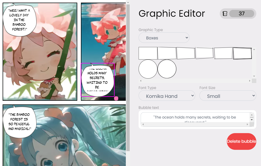Select the first plain rectangle box shape
This screenshot has height=166, width=261.
pyautogui.click(x=148, y=53)
